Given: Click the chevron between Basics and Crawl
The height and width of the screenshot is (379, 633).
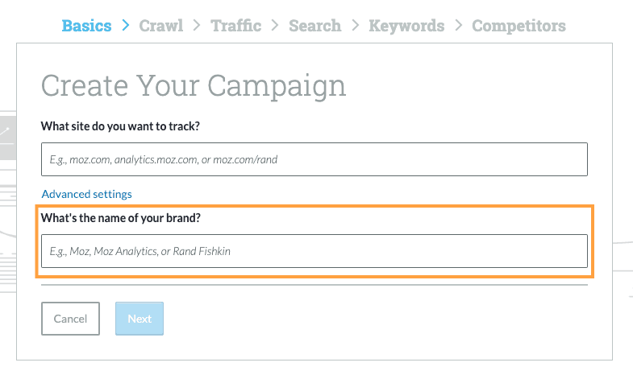Looking at the screenshot, I should (126, 26).
